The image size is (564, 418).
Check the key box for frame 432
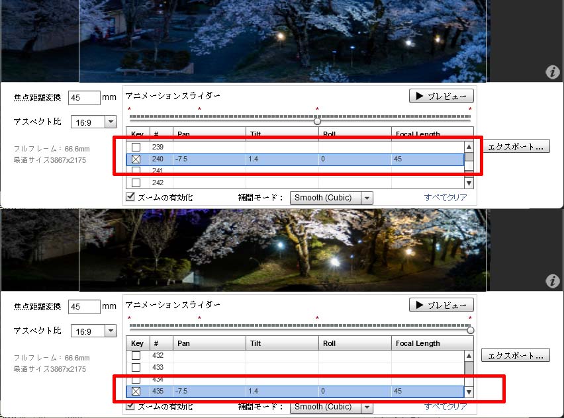(136, 356)
